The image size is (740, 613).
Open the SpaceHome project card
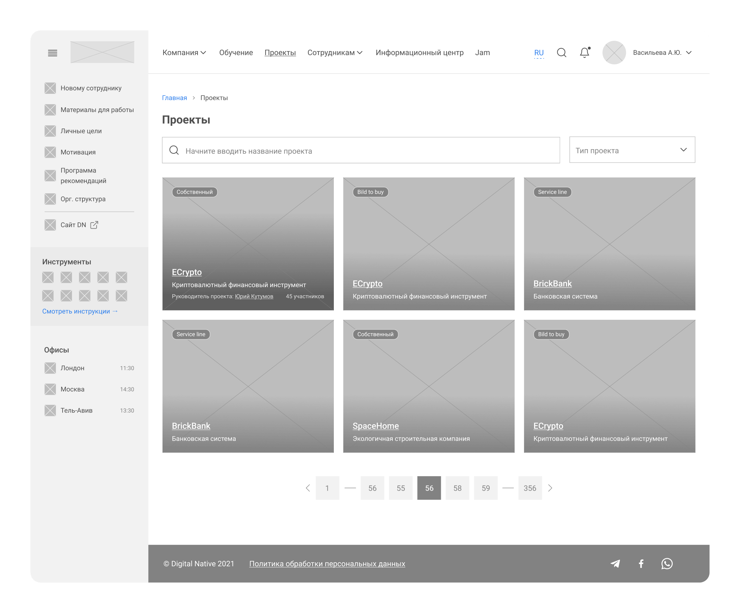[376, 426]
